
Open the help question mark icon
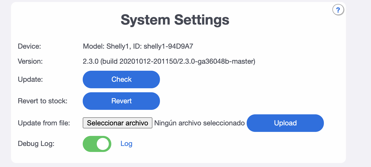click(338, 10)
